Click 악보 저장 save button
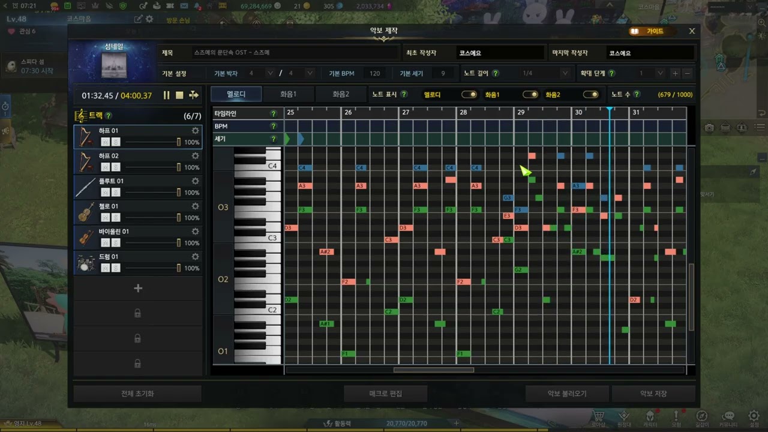Screen dimensions: 768x432 click(653, 394)
